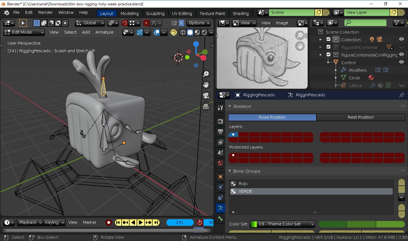Open the Options dropdown in the viewport header

tap(198, 23)
